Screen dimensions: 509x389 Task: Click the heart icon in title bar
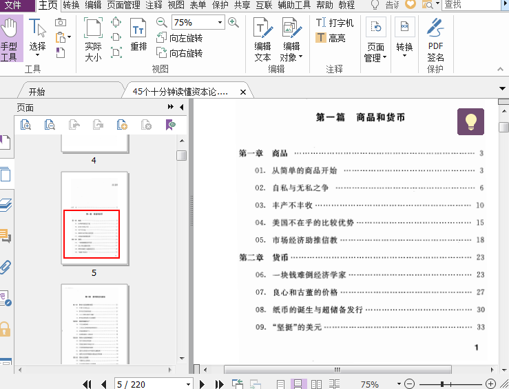411,4
